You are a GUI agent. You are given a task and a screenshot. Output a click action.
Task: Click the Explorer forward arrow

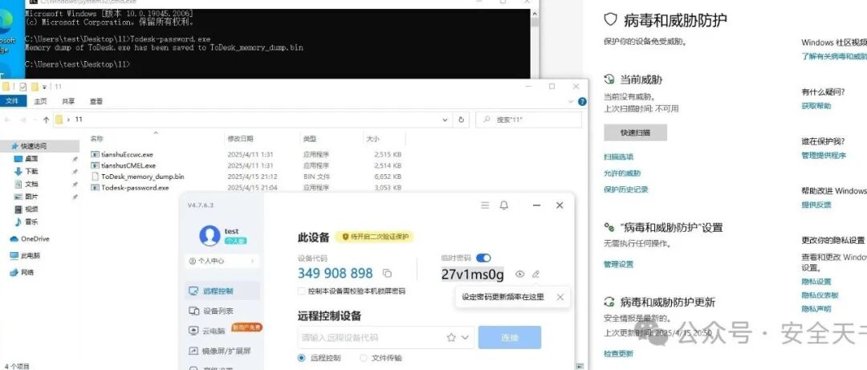coord(23,120)
